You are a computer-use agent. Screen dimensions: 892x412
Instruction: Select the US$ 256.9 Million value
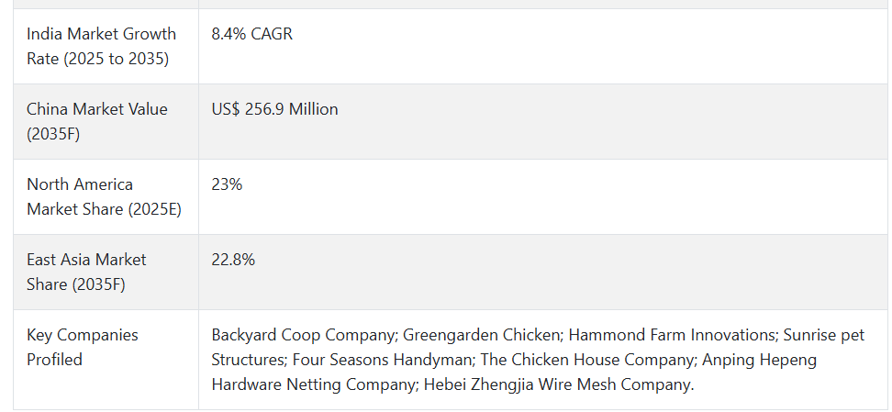click(x=274, y=109)
